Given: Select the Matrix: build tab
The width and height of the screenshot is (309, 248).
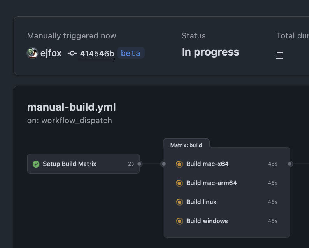Looking at the screenshot, I should (x=186, y=145).
